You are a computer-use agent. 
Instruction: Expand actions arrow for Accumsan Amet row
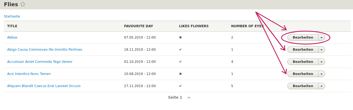pyautogui.click(x=322, y=62)
